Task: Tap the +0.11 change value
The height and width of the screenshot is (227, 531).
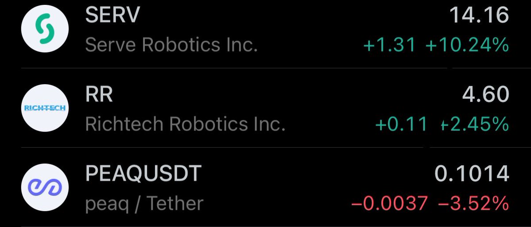Action: [x=401, y=124]
